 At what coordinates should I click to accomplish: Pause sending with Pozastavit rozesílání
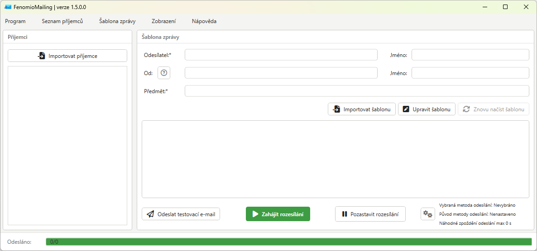pyautogui.click(x=370, y=214)
